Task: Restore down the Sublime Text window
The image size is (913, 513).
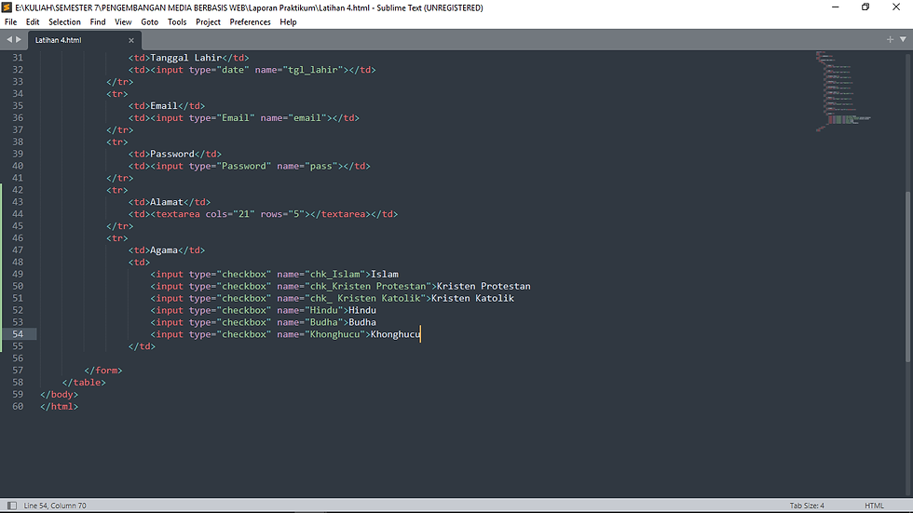Action: coord(865,7)
